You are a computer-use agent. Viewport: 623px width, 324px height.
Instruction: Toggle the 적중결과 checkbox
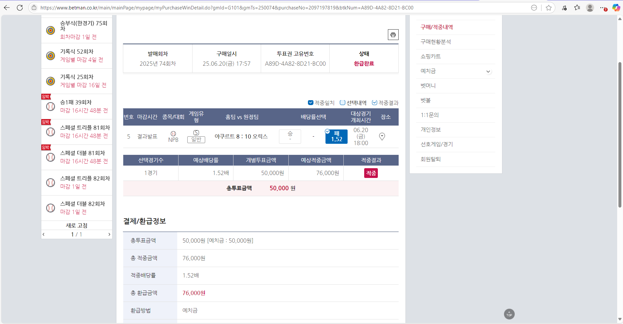point(375,103)
